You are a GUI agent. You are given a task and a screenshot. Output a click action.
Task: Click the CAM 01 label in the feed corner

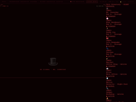tap(6, 6)
